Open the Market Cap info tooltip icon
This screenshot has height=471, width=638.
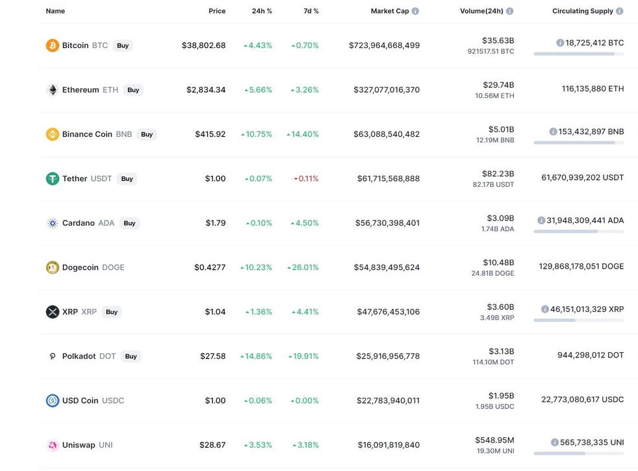tap(415, 11)
